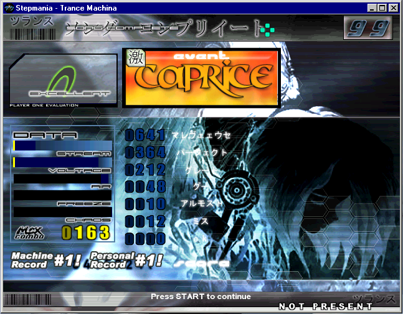
Task: Click the Stream data bar
Action: [x=62, y=145]
